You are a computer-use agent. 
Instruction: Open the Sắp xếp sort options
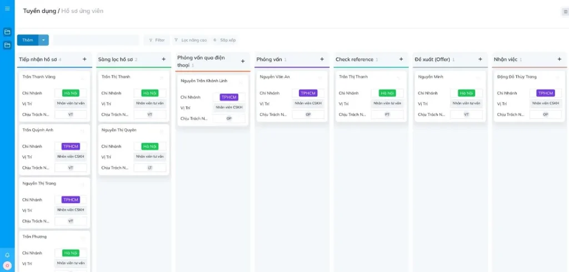[x=224, y=40]
